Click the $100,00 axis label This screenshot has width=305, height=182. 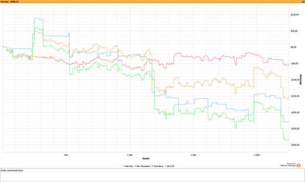tap(295, 15)
